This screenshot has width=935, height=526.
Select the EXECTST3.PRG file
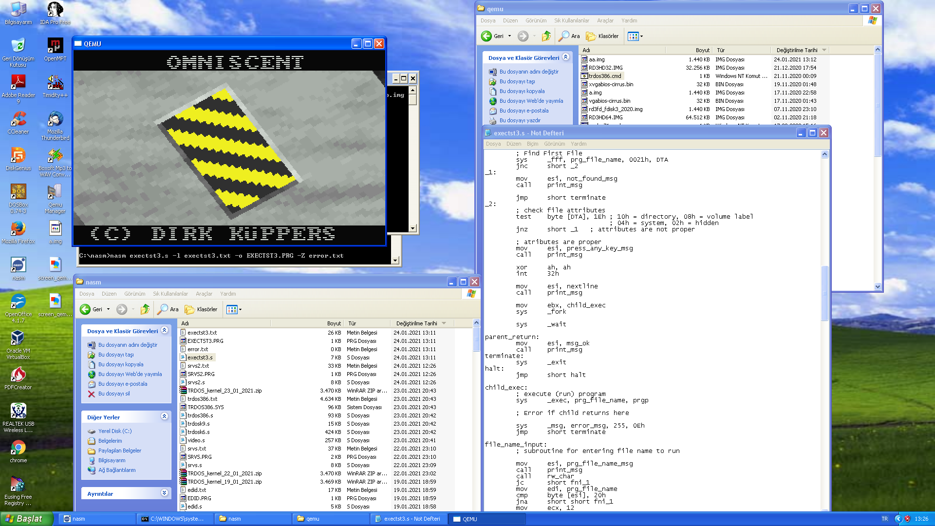(206, 341)
